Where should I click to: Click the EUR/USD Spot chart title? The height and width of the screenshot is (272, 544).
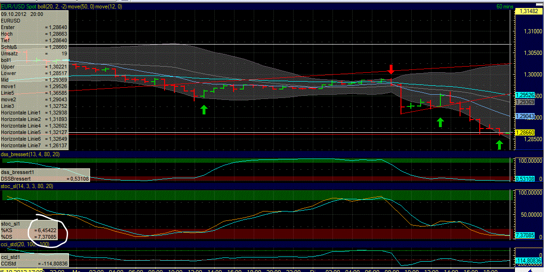(17, 7)
